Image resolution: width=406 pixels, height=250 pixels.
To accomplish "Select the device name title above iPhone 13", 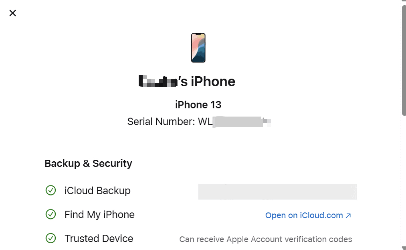I will click(187, 81).
